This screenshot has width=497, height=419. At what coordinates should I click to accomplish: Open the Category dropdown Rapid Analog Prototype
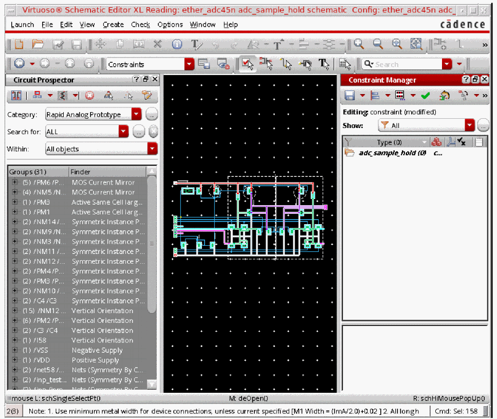[x=136, y=115]
